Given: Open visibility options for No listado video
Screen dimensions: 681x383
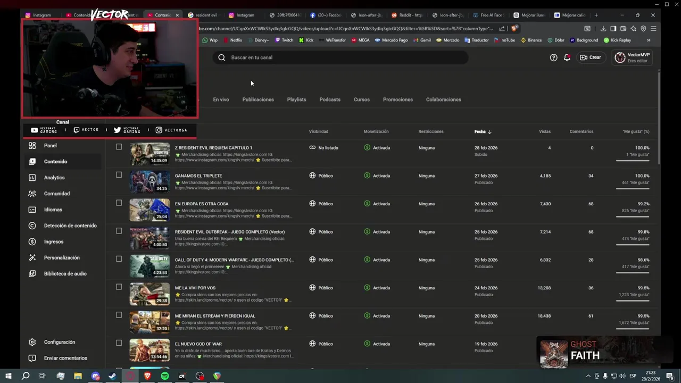Looking at the screenshot, I should pos(323,148).
